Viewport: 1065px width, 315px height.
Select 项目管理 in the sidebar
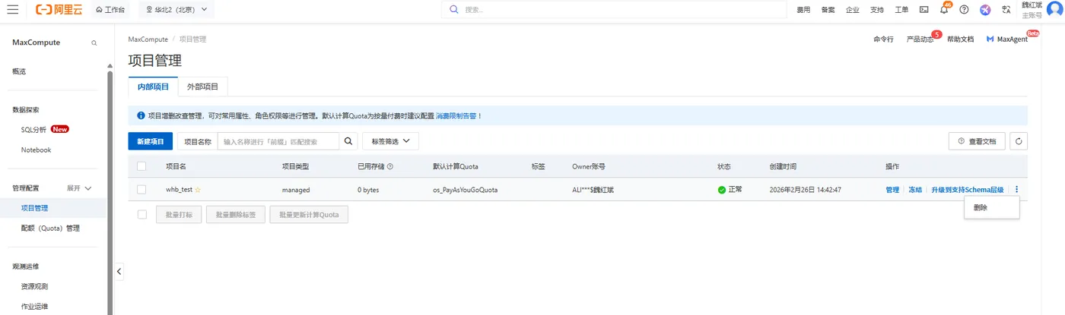[34, 207]
